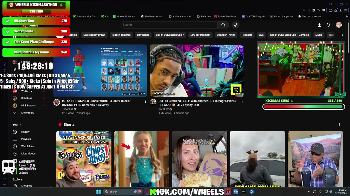Open the browser easy setup sliders icon

(346, 10)
